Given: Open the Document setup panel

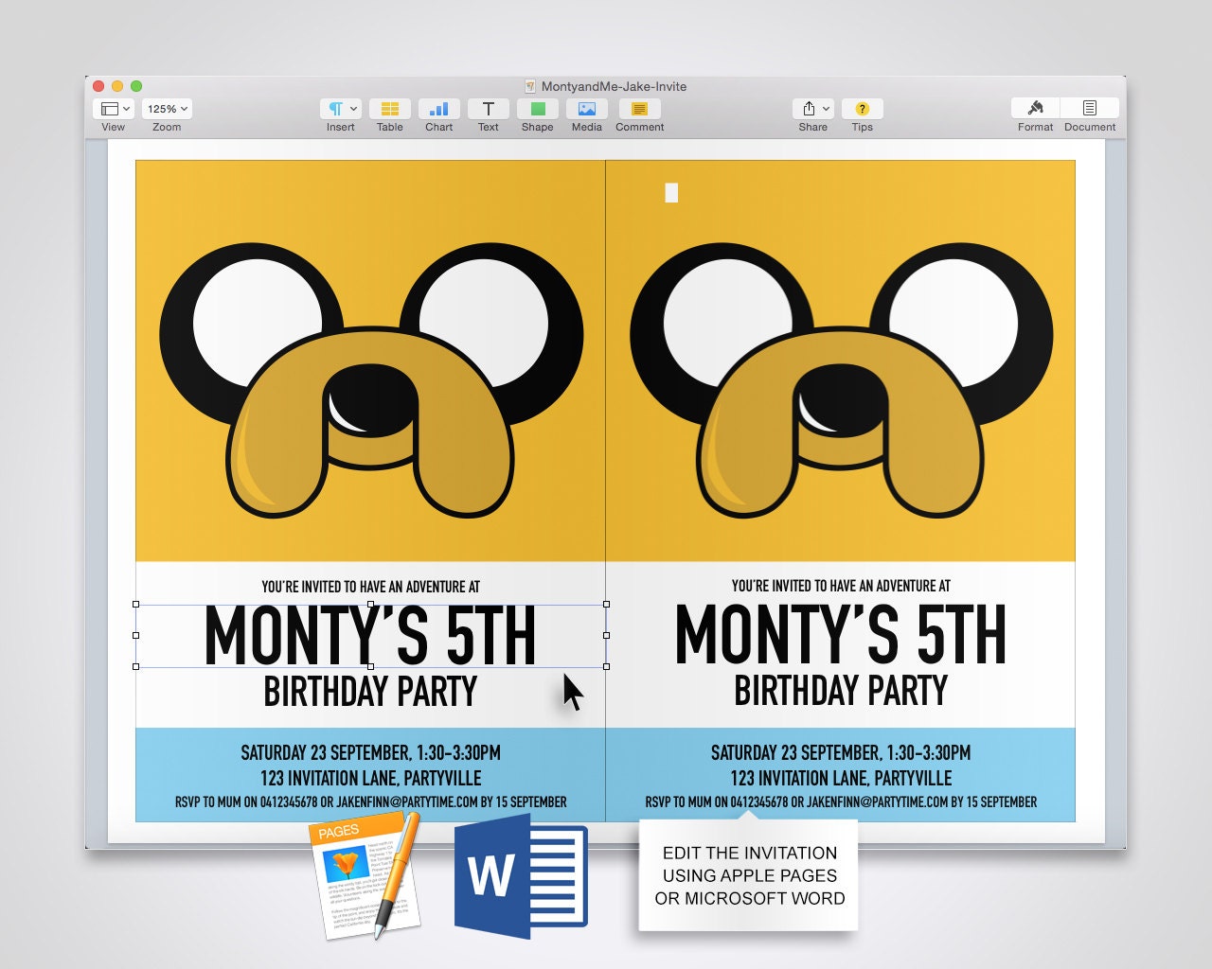Looking at the screenshot, I should pyautogui.click(x=1090, y=109).
